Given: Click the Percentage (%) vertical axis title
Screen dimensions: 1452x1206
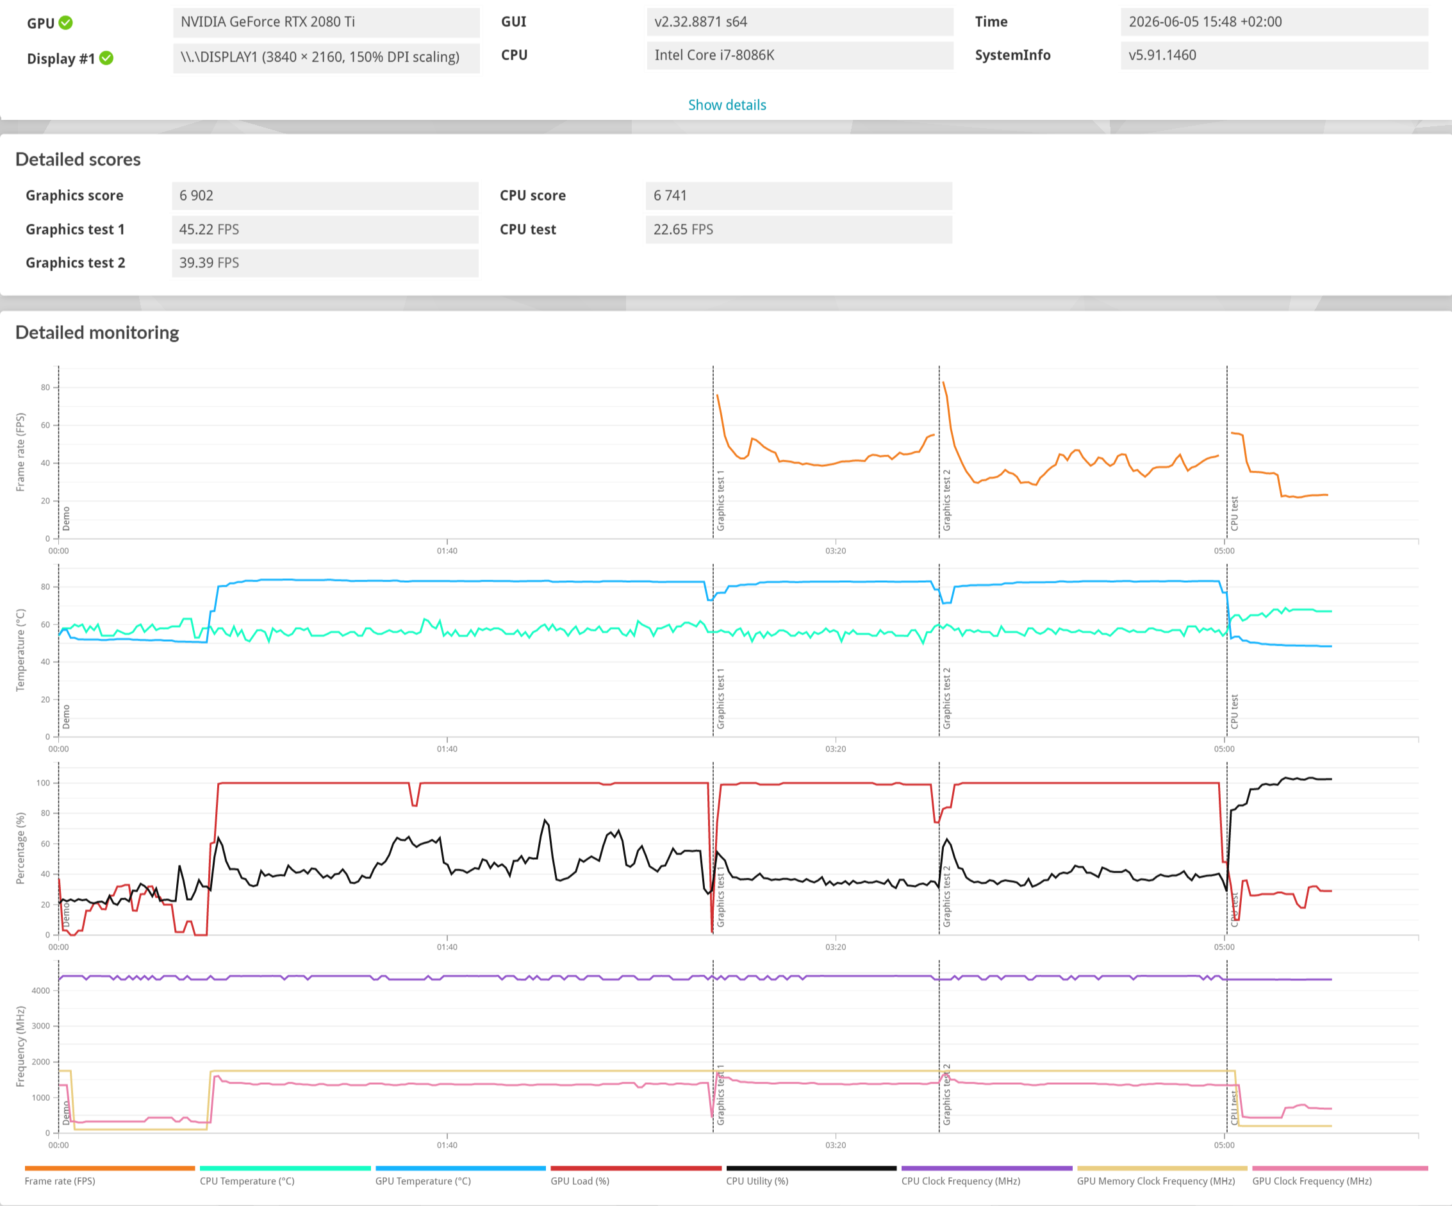Looking at the screenshot, I should click(x=21, y=848).
